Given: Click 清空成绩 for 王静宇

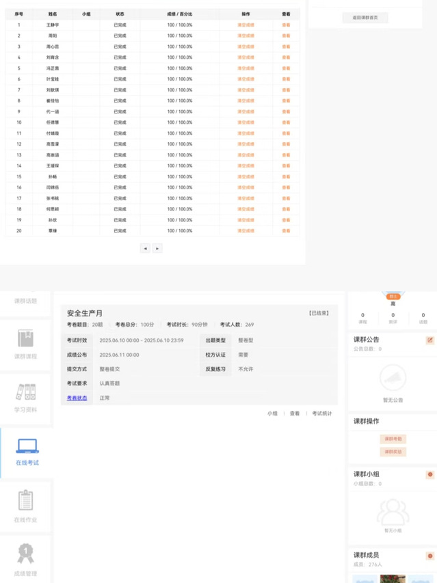Looking at the screenshot, I should pos(246,25).
